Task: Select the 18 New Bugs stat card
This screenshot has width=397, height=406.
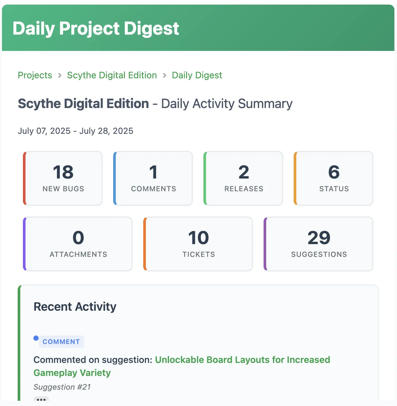Action: click(63, 179)
